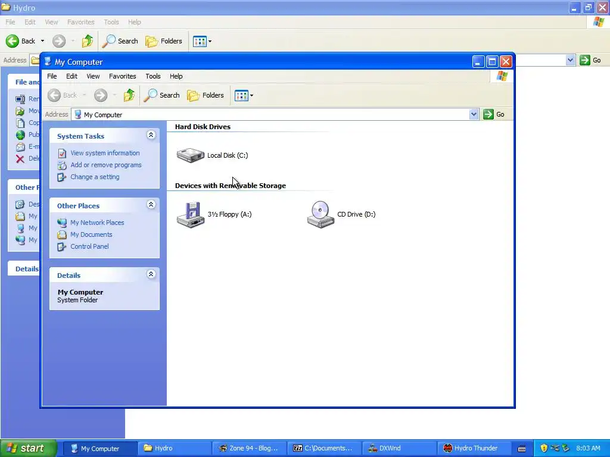Toggle the Folders pane in My Computer
The image size is (610, 457).
[206, 95]
